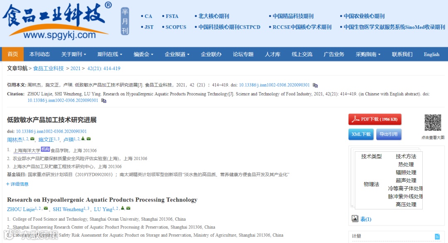
Task: Open 论坛专题 menu item
Action: 243,54
